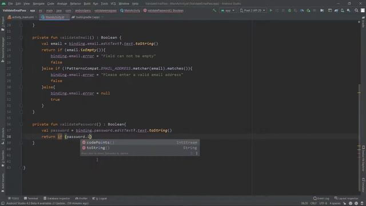Click the status bar tool windows toggle icon
Screen dimensions: 366x206
point(3,204)
